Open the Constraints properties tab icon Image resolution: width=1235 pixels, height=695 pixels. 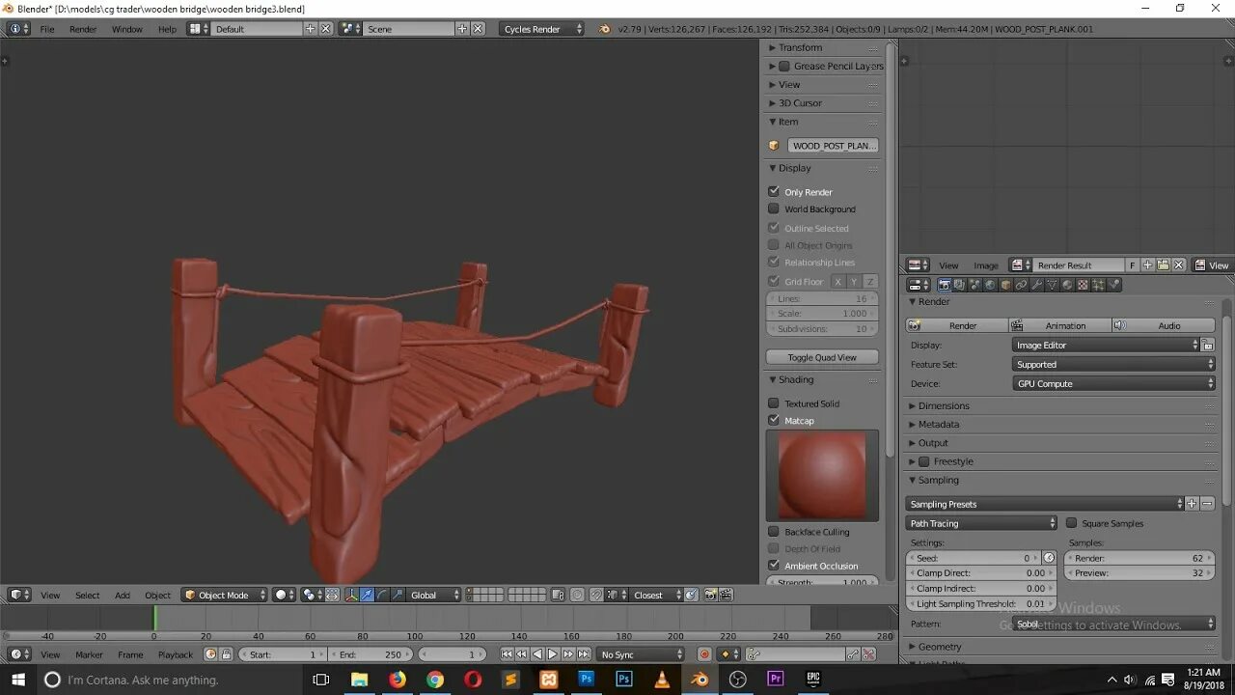tap(1021, 285)
